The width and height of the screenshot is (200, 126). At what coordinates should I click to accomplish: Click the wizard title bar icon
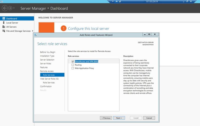click(x=36, y=35)
